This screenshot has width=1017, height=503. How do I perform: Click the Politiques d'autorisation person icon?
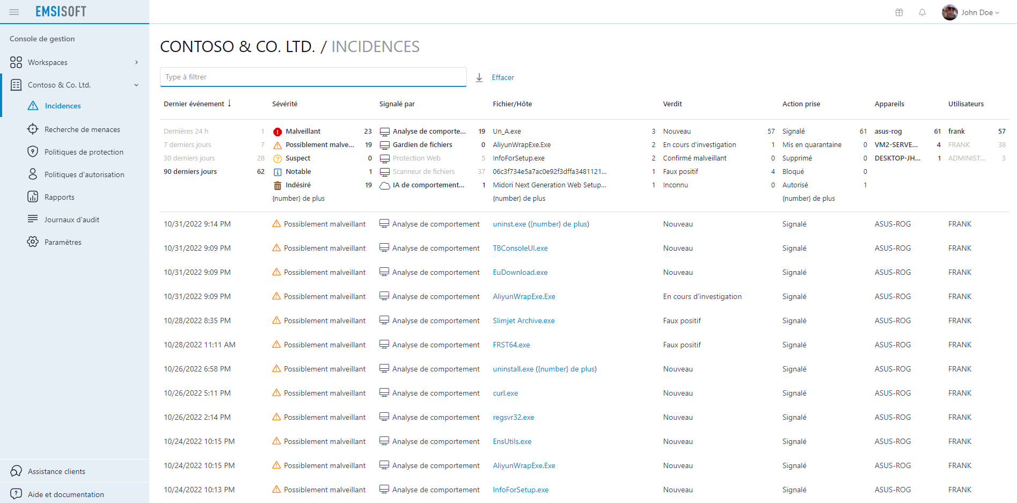pyautogui.click(x=33, y=174)
